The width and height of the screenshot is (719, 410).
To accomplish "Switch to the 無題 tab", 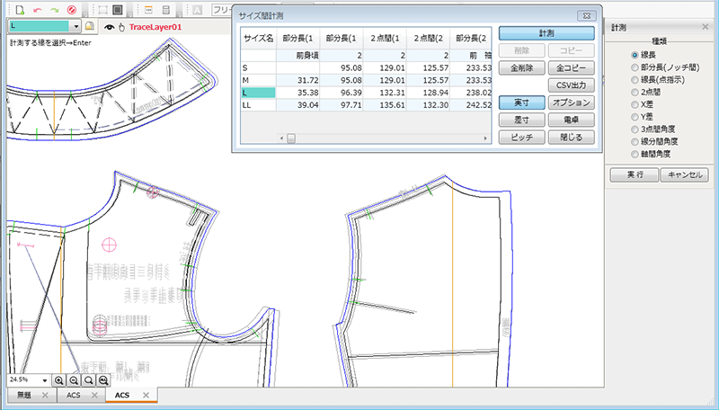I will pyautogui.click(x=24, y=395).
